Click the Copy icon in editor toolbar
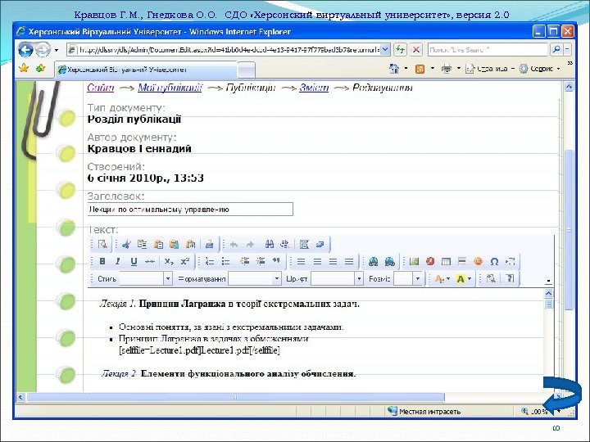This screenshot has height=442, width=590. coord(142,244)
